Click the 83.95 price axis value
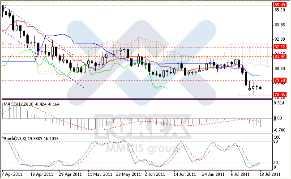The height and width of the screenshot is (179, 291). (x=280, y=25)
